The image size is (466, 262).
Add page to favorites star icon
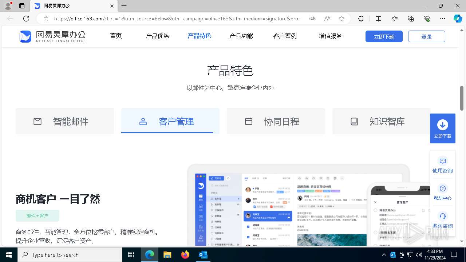coord(341,19)
